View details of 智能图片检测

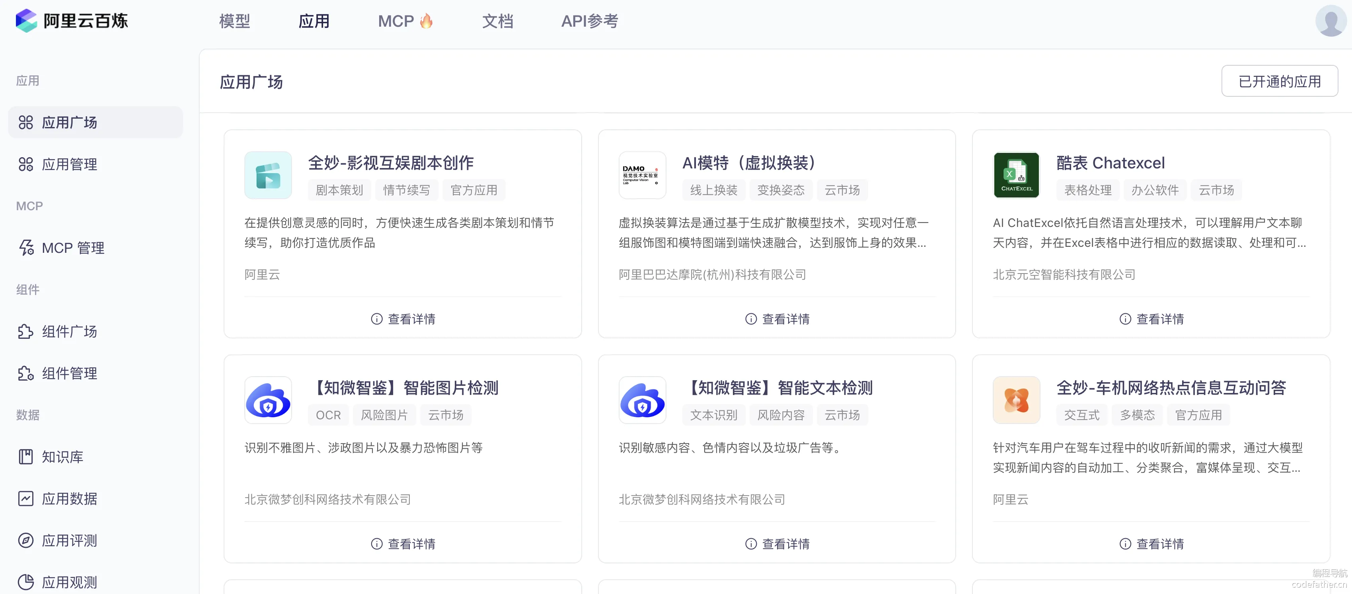(403, 543)
